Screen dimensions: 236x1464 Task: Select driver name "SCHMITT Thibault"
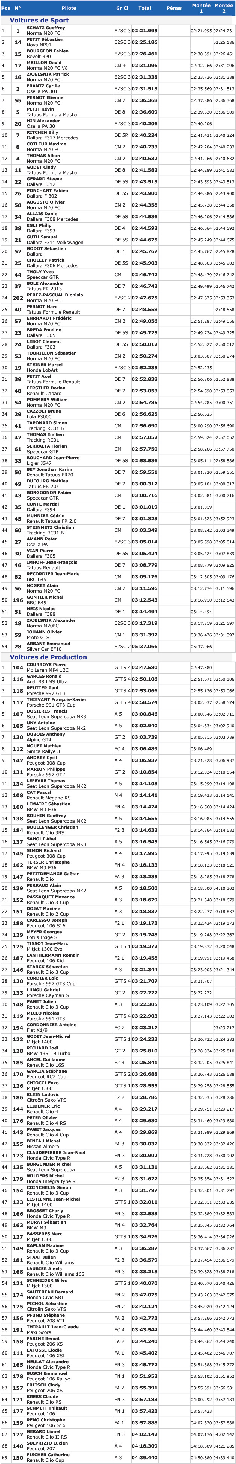coord(46,1408)
